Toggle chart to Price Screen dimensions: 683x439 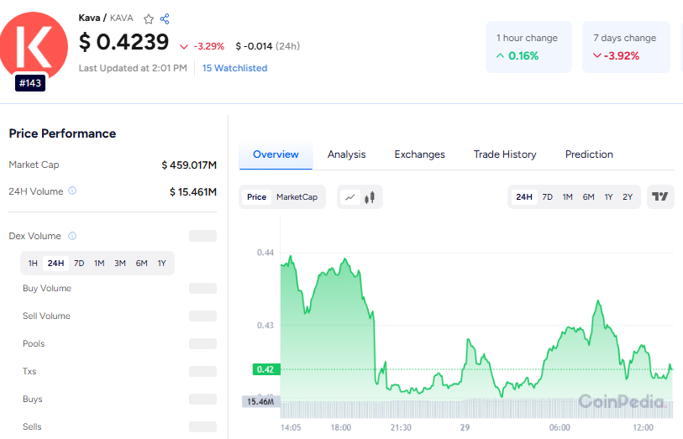pyautogui.click(x=256, y=197)
